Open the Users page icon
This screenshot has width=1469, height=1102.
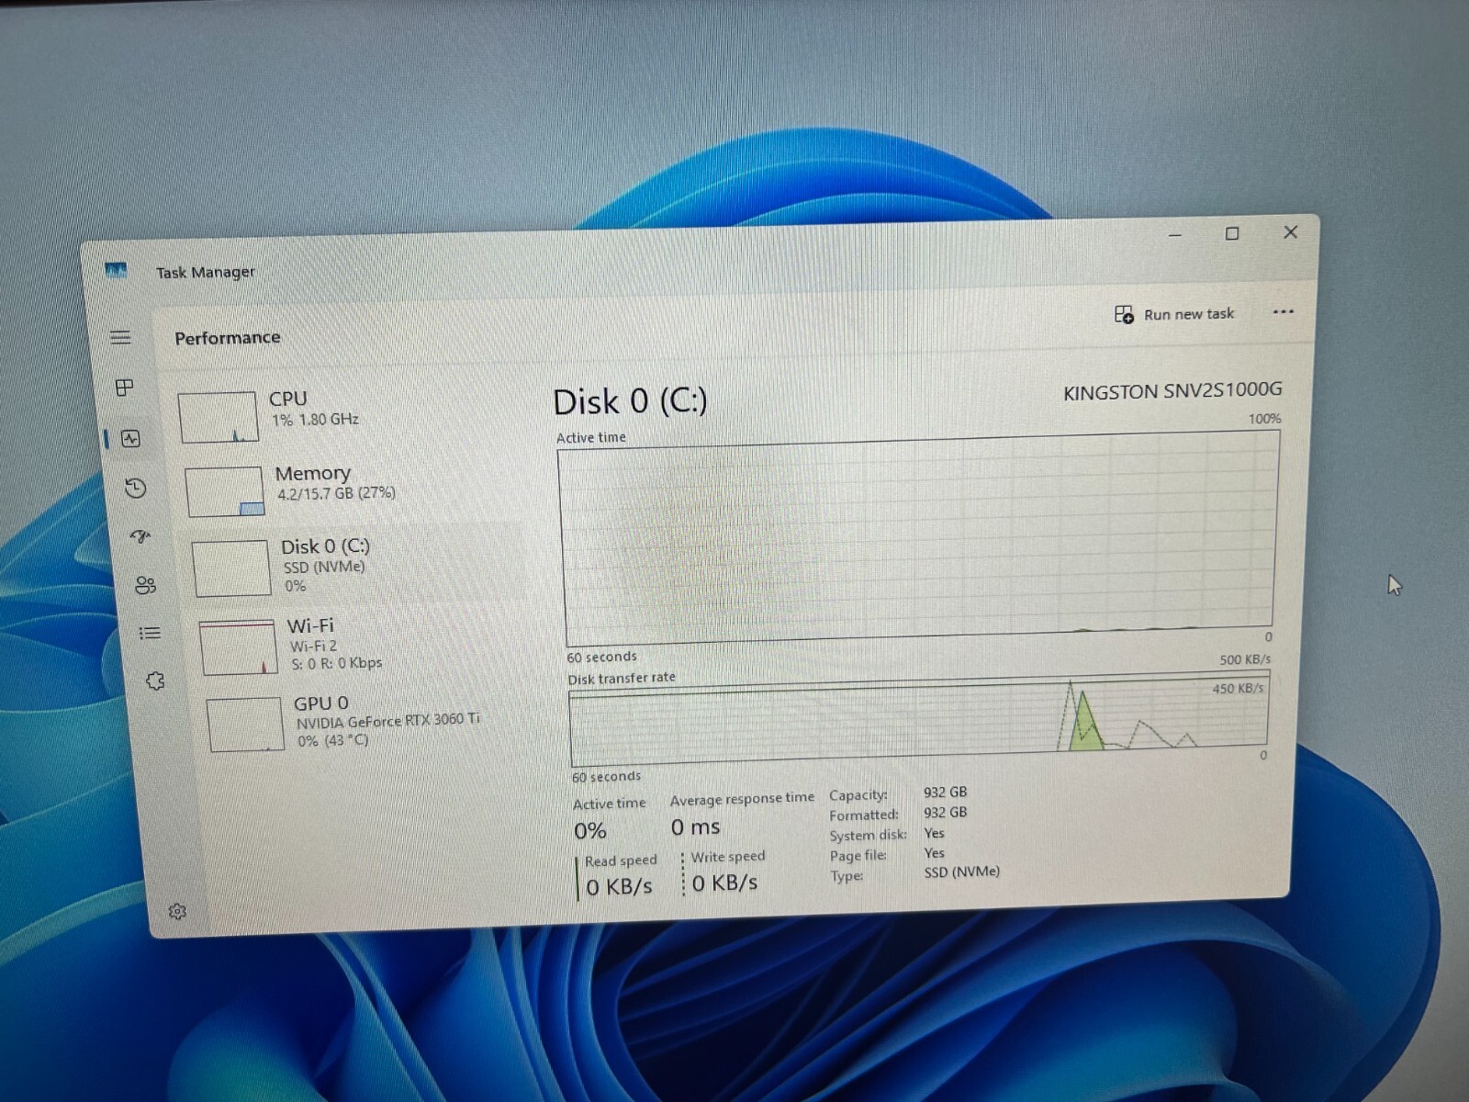coord(145,585)
